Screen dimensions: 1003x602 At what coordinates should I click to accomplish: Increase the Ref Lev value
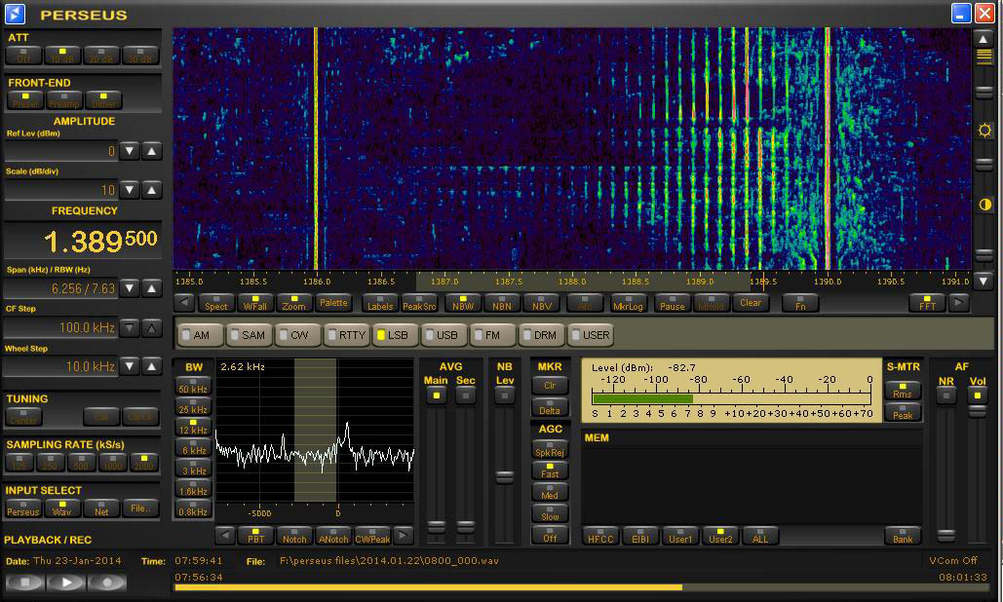coord(152,151)
